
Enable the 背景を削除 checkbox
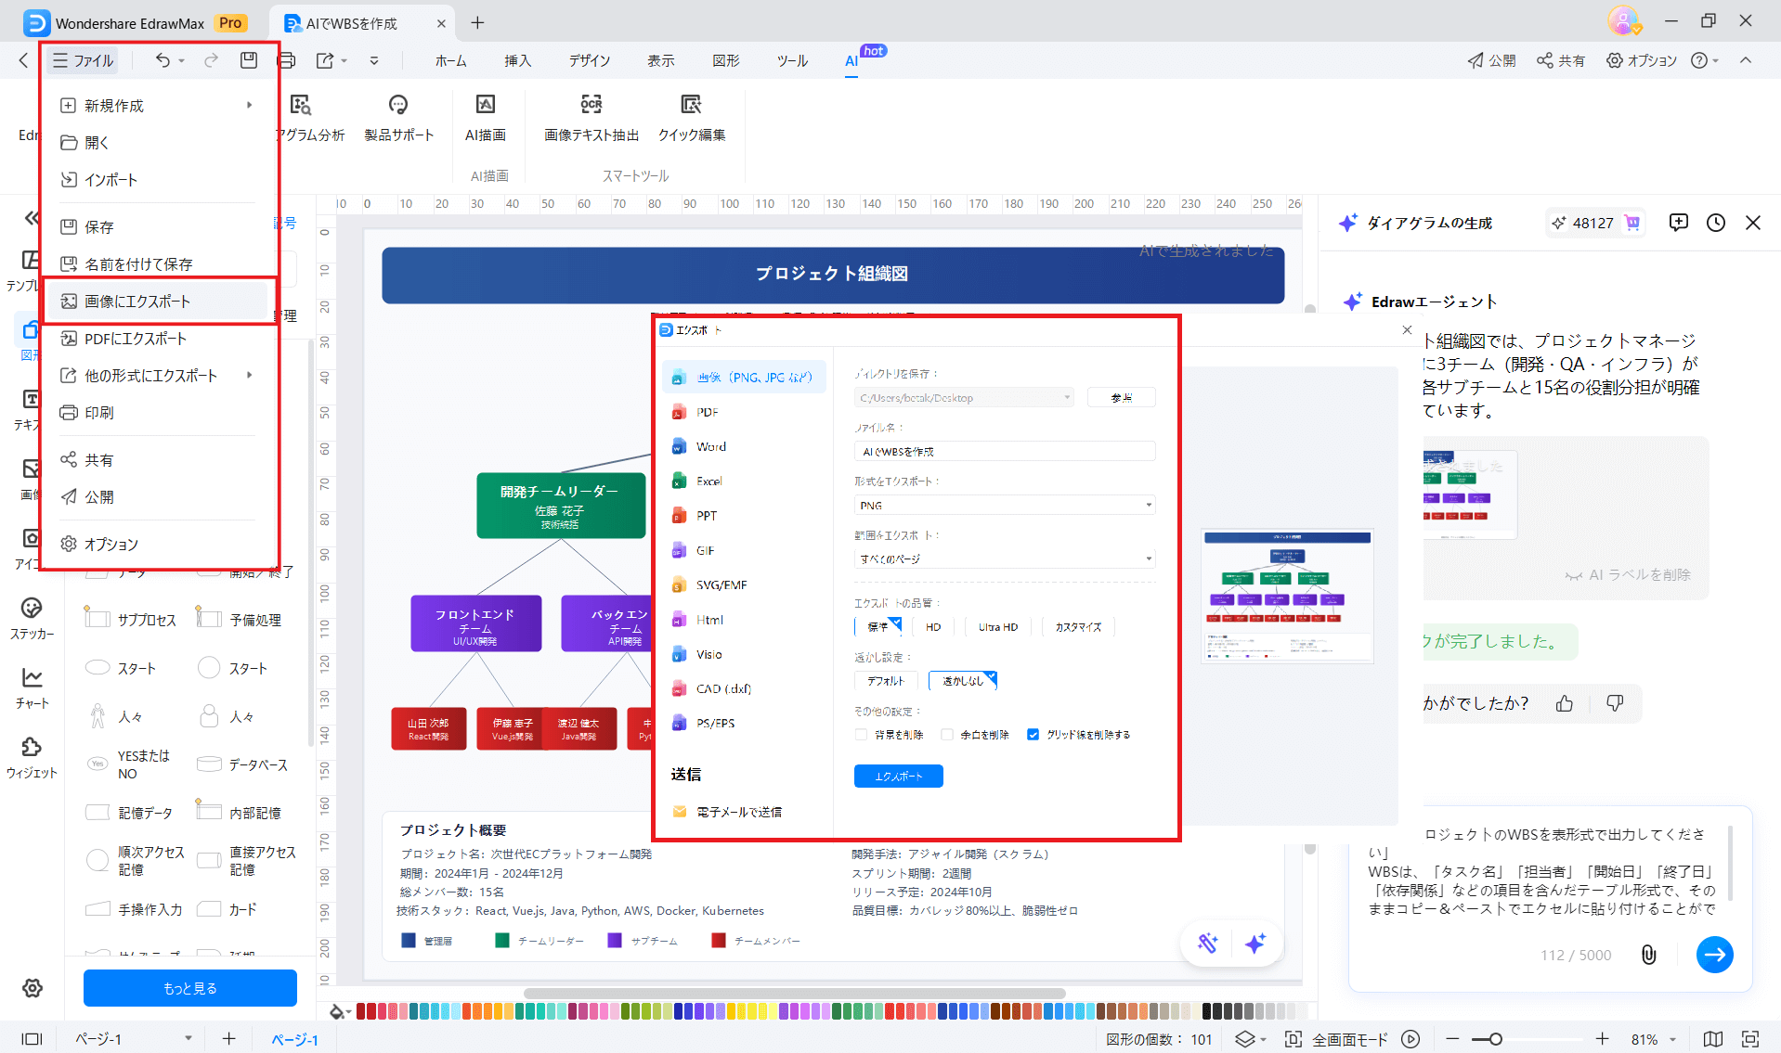[861, 734]
